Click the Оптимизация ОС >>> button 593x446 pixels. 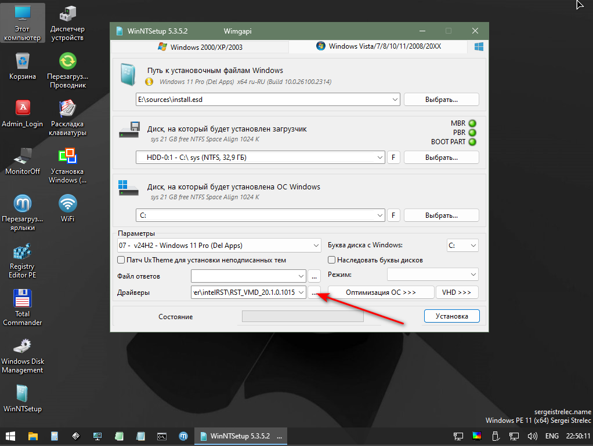point(381,293)
